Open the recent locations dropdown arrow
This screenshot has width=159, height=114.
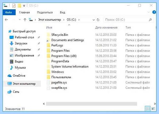[20, 19]
